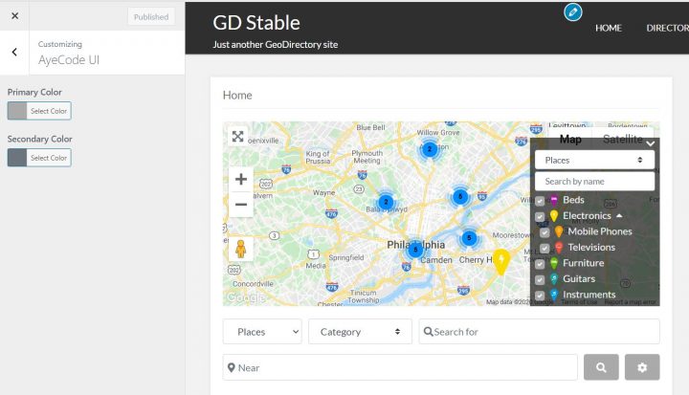Switch to Satellite map view
This screenshot has width=689, height=395.
click(622, 140)
